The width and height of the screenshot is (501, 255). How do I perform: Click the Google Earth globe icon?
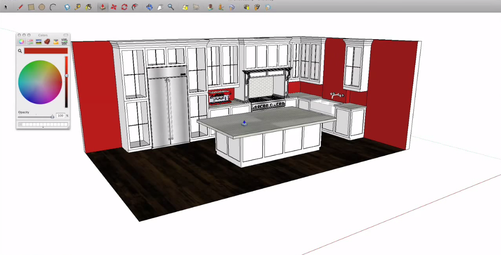[232, 7]
